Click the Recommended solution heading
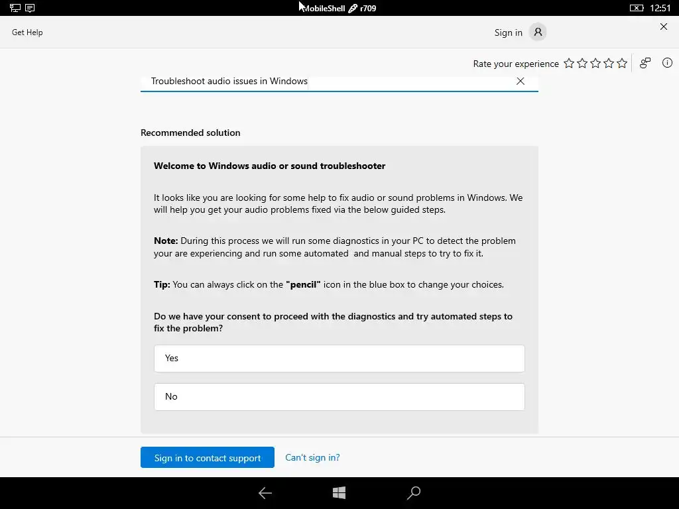The height and width of the screenshot is (509, 679). [190, 133]
